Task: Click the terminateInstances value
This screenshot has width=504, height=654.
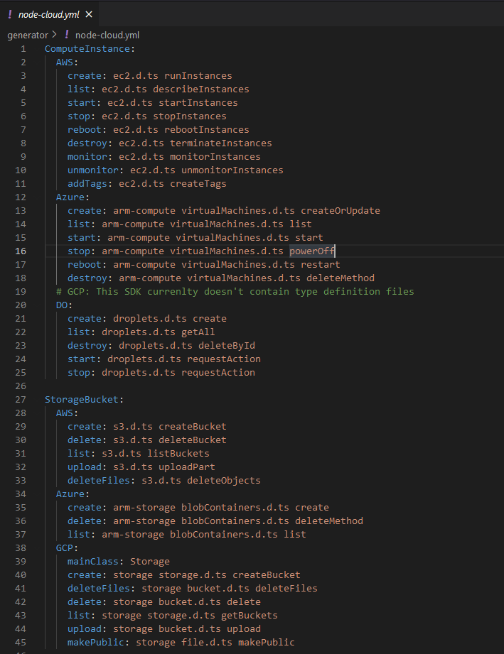Action: point(221,143)
